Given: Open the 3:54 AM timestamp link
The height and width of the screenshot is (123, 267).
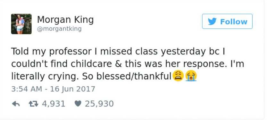Looking at the screenshot, I should [x=27, y=89].
